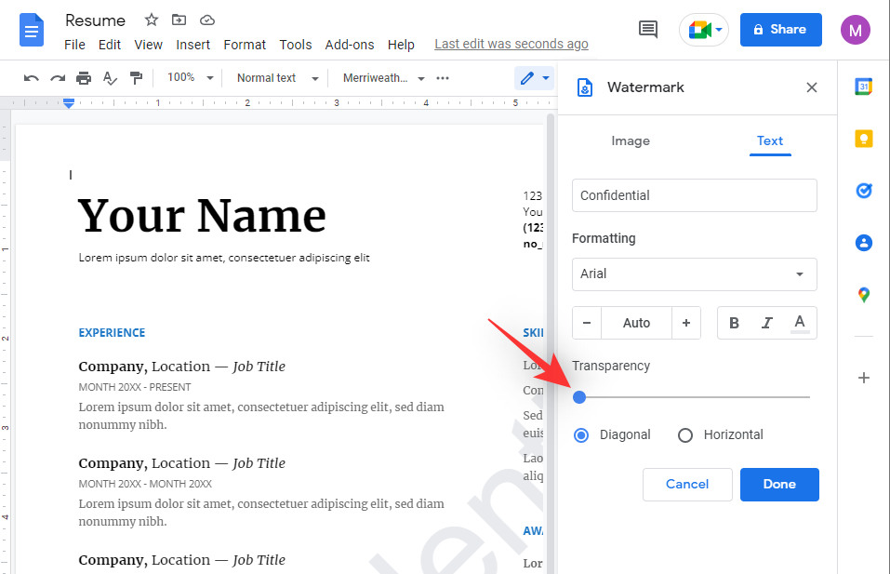
Task: Open Contacts side panel
Action: point(863,243)
